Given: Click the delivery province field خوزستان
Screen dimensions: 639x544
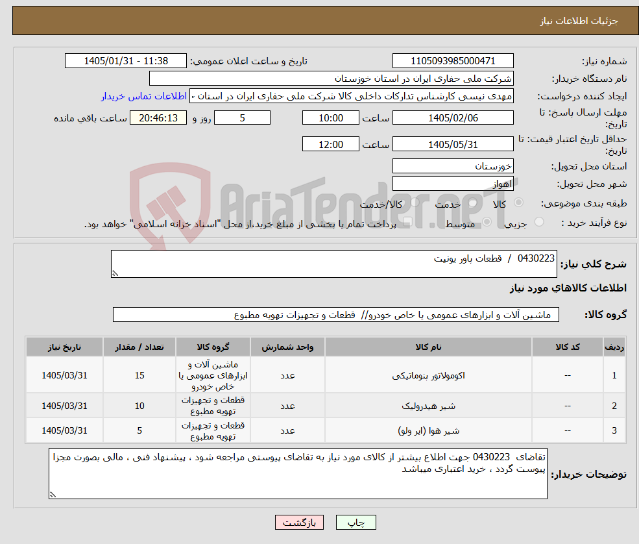Looking at the screenshot, I should click(x=453, y=166).
